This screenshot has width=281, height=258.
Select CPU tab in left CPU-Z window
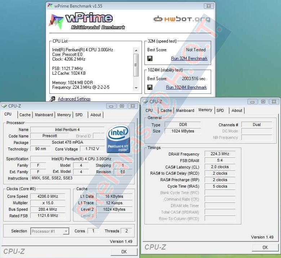[x=8, y=114]
